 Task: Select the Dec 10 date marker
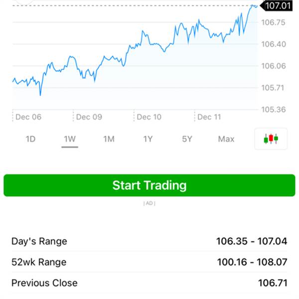pyautogui.click(x=149, y=117)
